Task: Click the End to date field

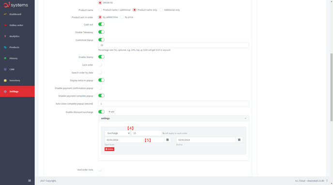Action: tap(206, 140)
